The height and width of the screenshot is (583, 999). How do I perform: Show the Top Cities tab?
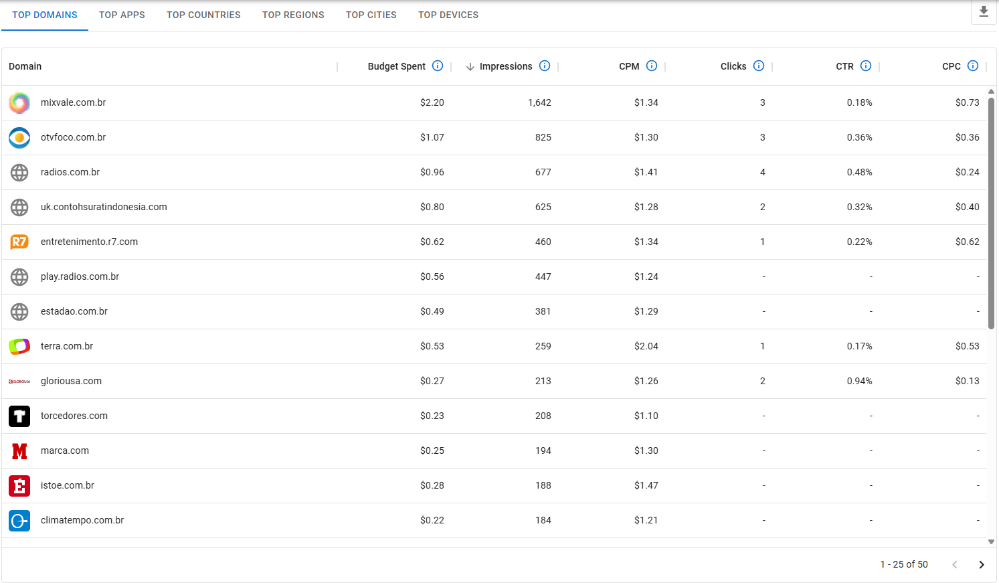click(371, 15)
